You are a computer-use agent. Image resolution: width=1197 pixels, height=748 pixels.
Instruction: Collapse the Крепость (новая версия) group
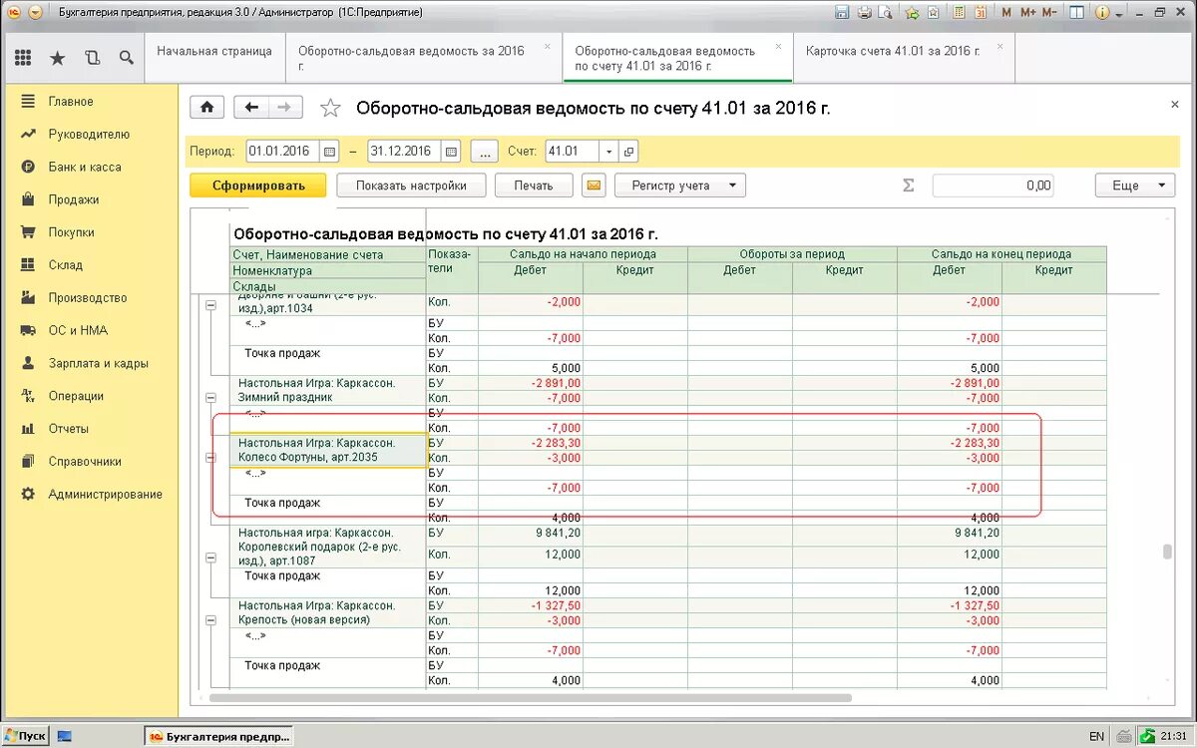tap(210, 620)
